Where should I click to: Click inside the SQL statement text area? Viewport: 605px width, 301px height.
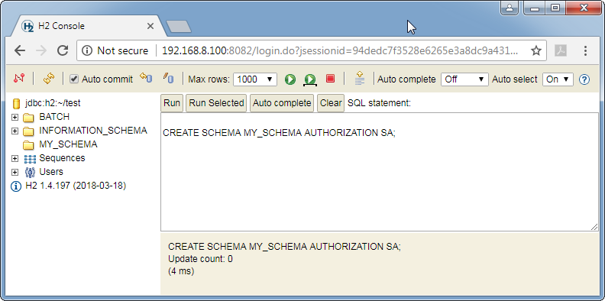[x=380, y=172]
